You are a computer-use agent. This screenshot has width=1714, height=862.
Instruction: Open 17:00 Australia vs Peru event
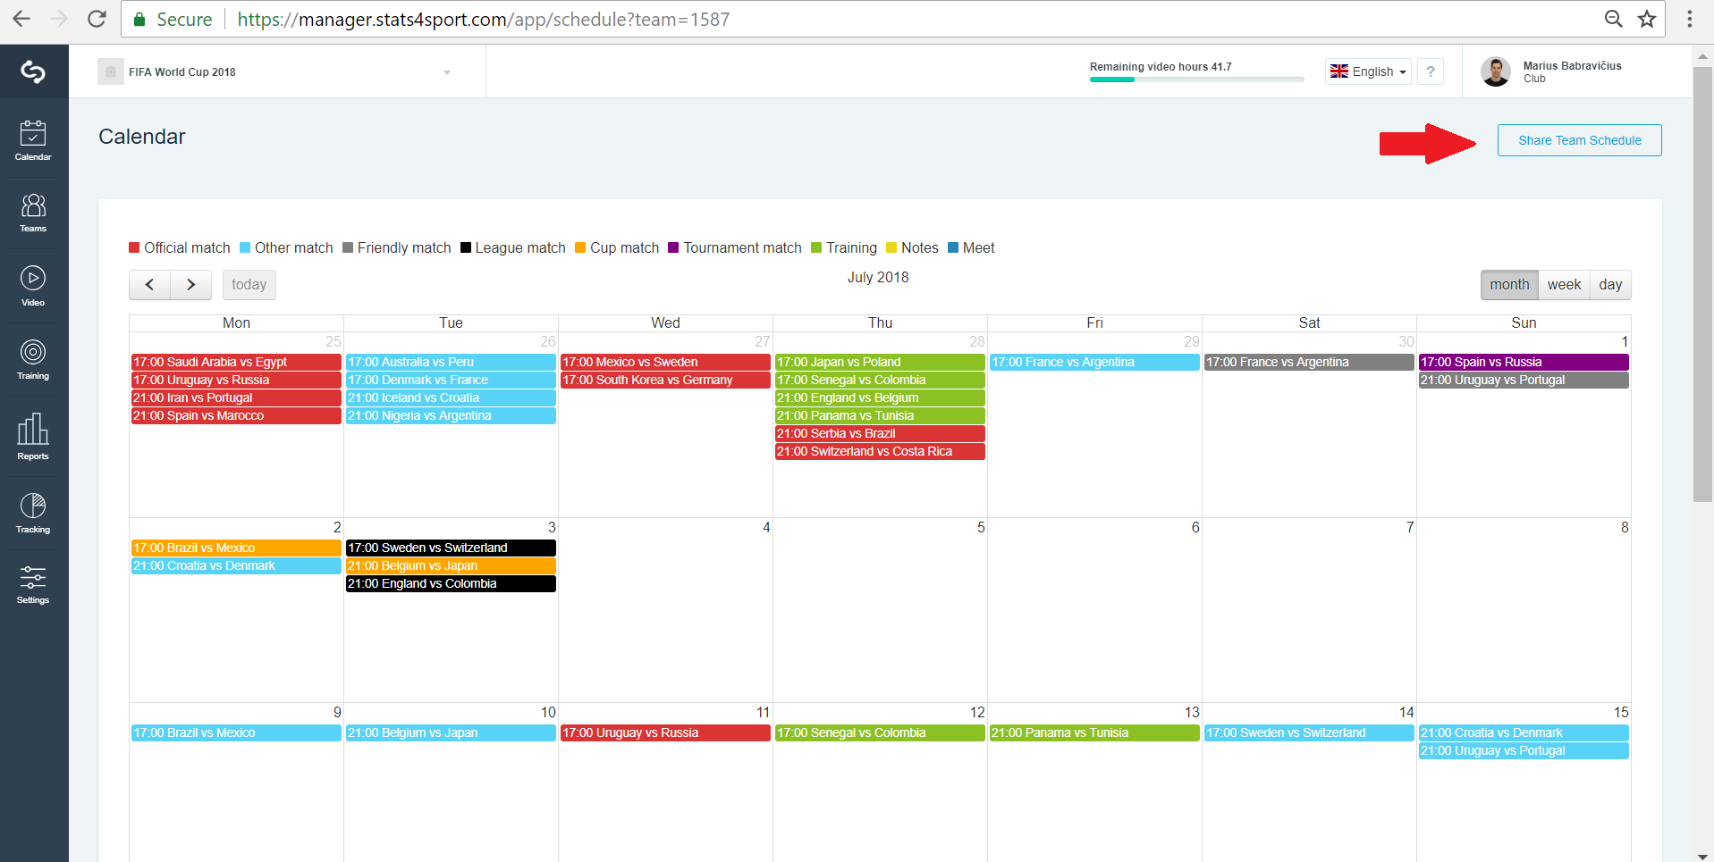tap(451, 362)
